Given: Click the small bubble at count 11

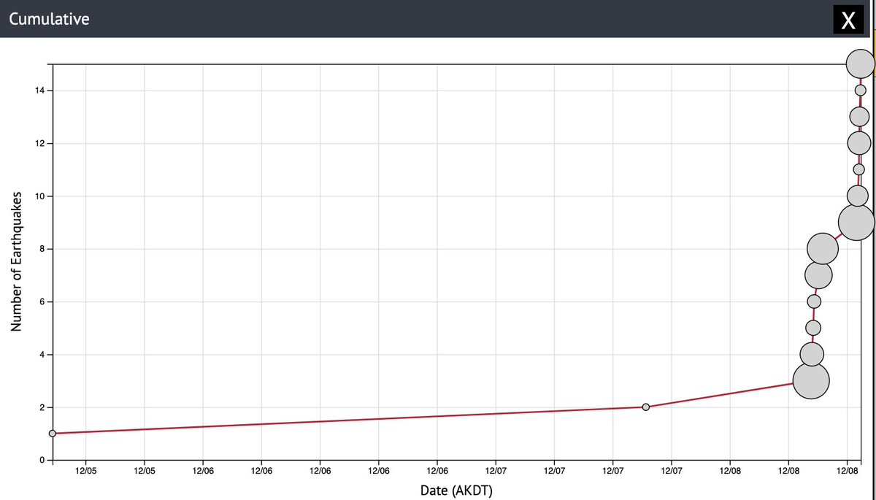Looking at the screenshot, I should click(858, 169).
